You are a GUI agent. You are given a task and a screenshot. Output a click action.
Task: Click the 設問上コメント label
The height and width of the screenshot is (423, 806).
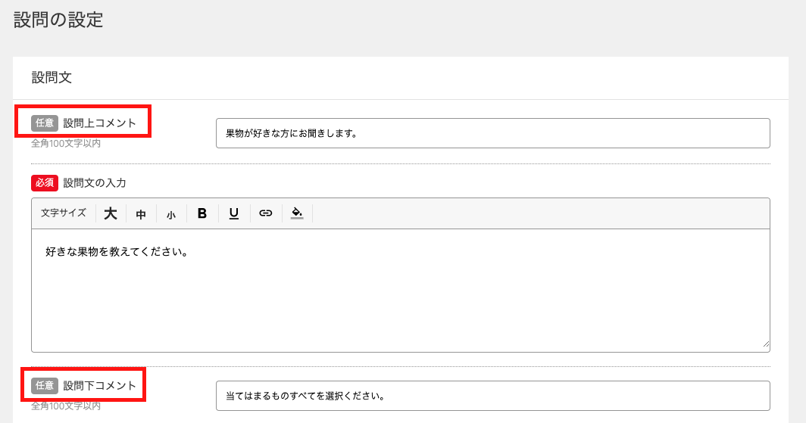click(x=100, y=123)
